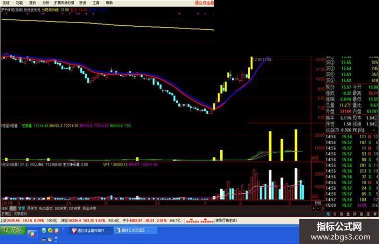Image resolution: width=379 pixels, height=244 pixels.
Task: Open the Windows 开始 start button
Action: tap(13, 230)
